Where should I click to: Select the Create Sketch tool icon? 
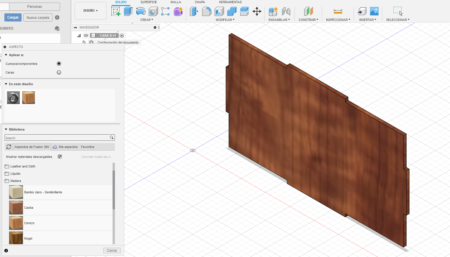(x=116, y=11)
